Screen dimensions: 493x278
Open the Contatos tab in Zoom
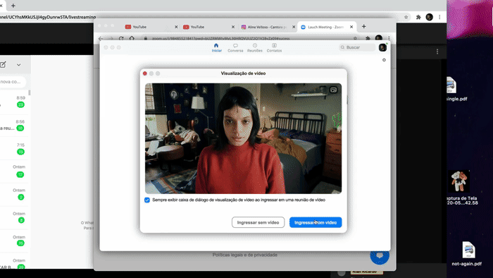click(274, 47)
